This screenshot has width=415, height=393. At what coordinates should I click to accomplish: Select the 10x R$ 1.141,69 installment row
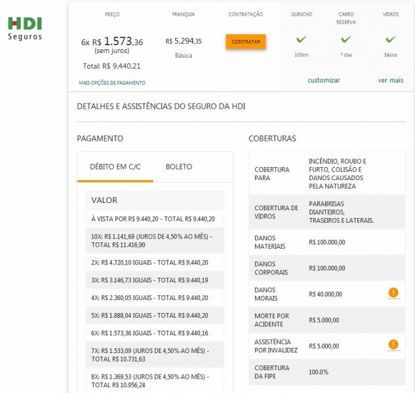[x=155, y=240]
